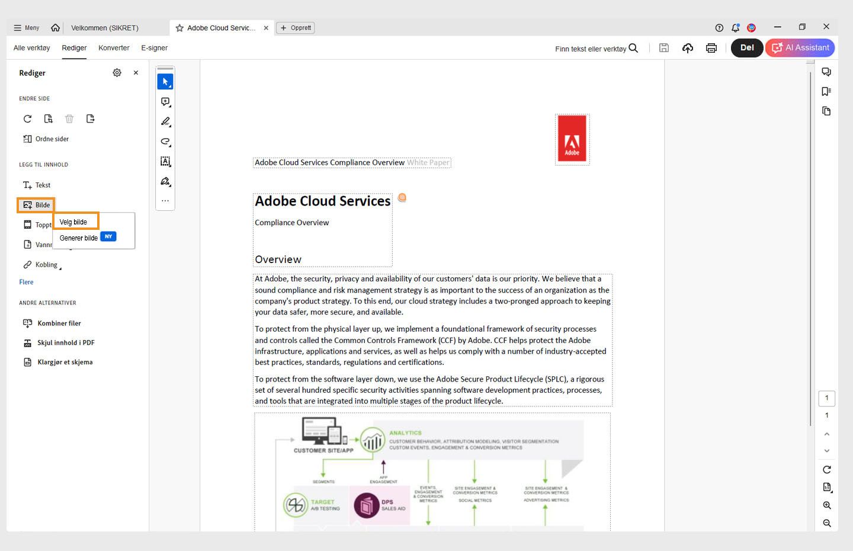Viewport: 853px width, 551px height.
Task: Activate the add text tool in the toolbar
Action: pos(165,161)
